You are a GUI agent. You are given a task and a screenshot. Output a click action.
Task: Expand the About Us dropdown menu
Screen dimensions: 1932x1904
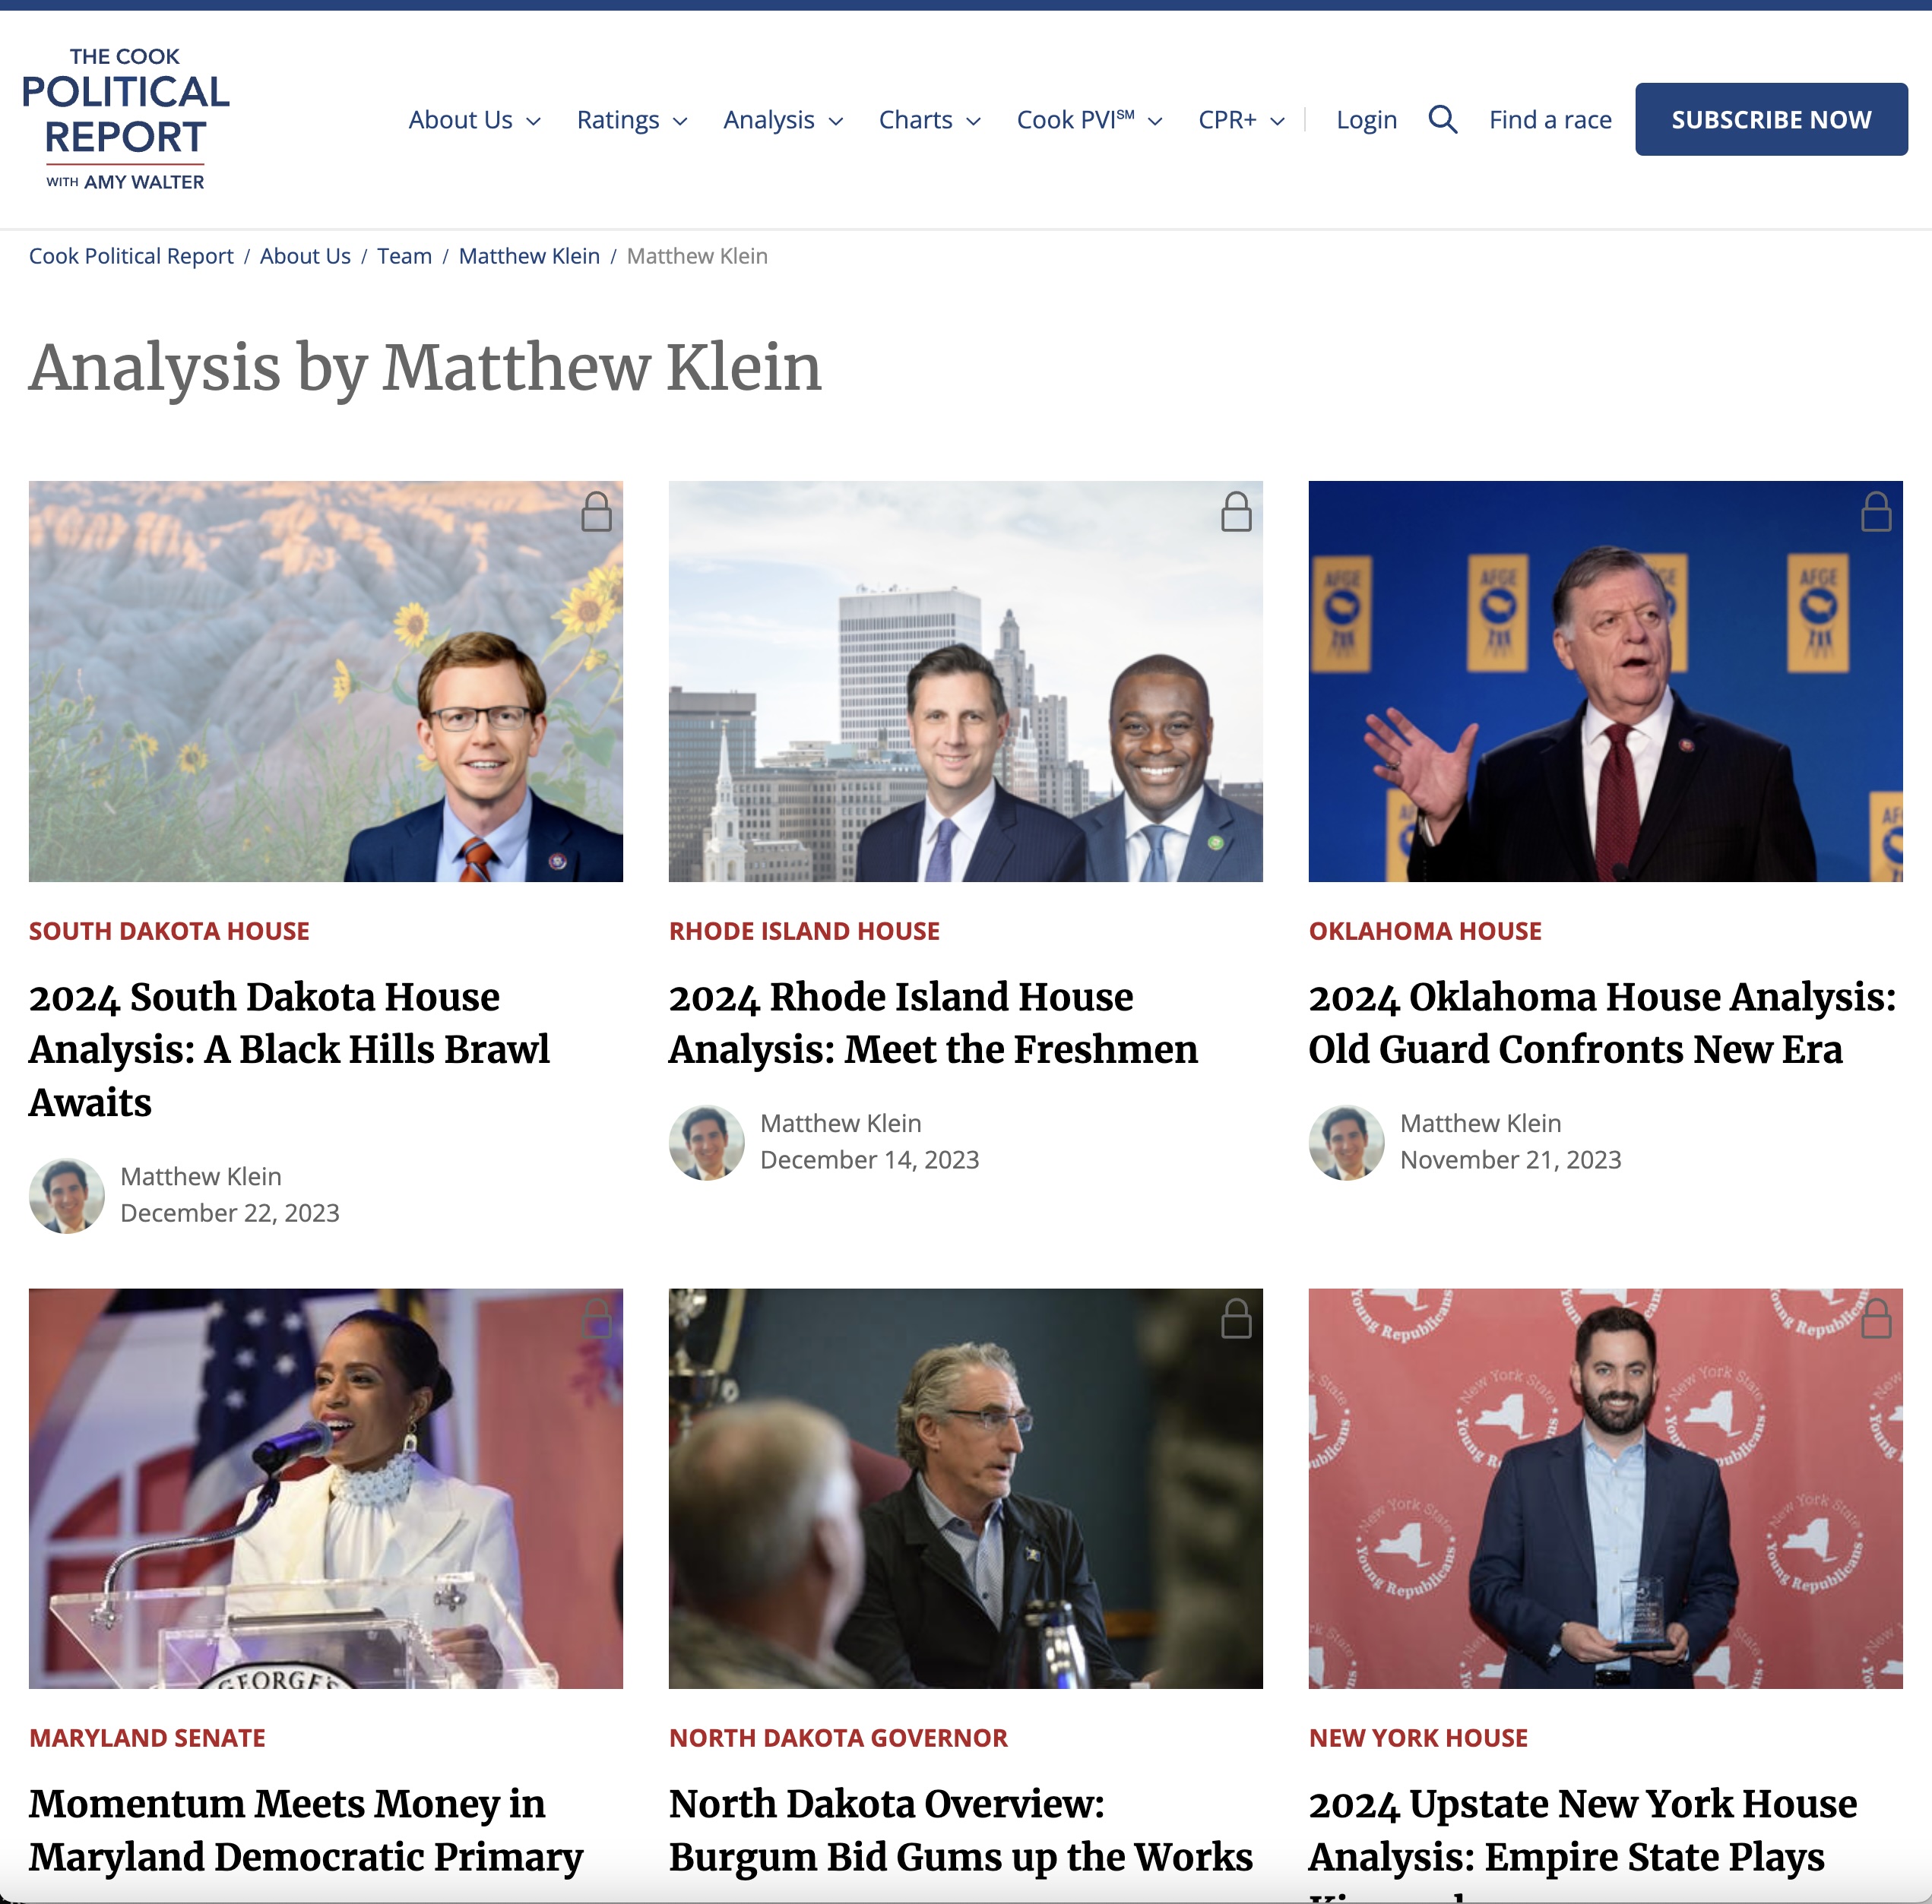475,120
